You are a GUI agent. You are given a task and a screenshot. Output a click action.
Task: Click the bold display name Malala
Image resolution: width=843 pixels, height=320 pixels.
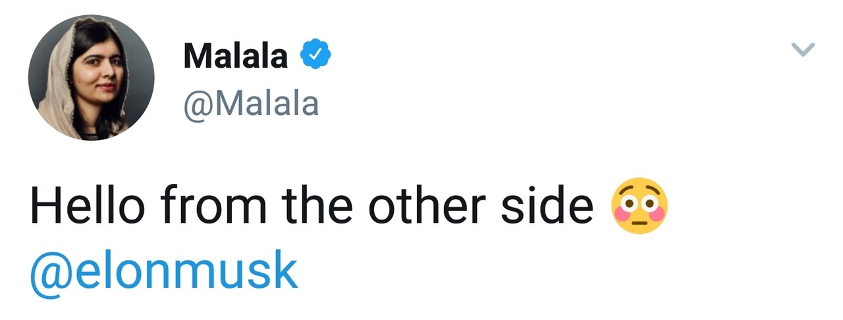pyautogui.click(x=236, y=57)
